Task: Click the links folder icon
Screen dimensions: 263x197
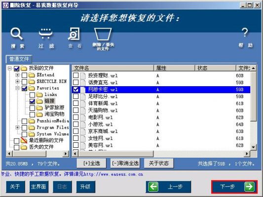Action: [39, 95]
